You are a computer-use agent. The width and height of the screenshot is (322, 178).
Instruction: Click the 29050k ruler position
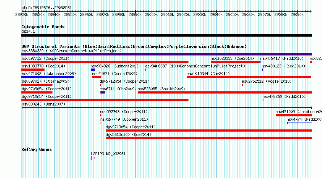click(x=232, y=15)
